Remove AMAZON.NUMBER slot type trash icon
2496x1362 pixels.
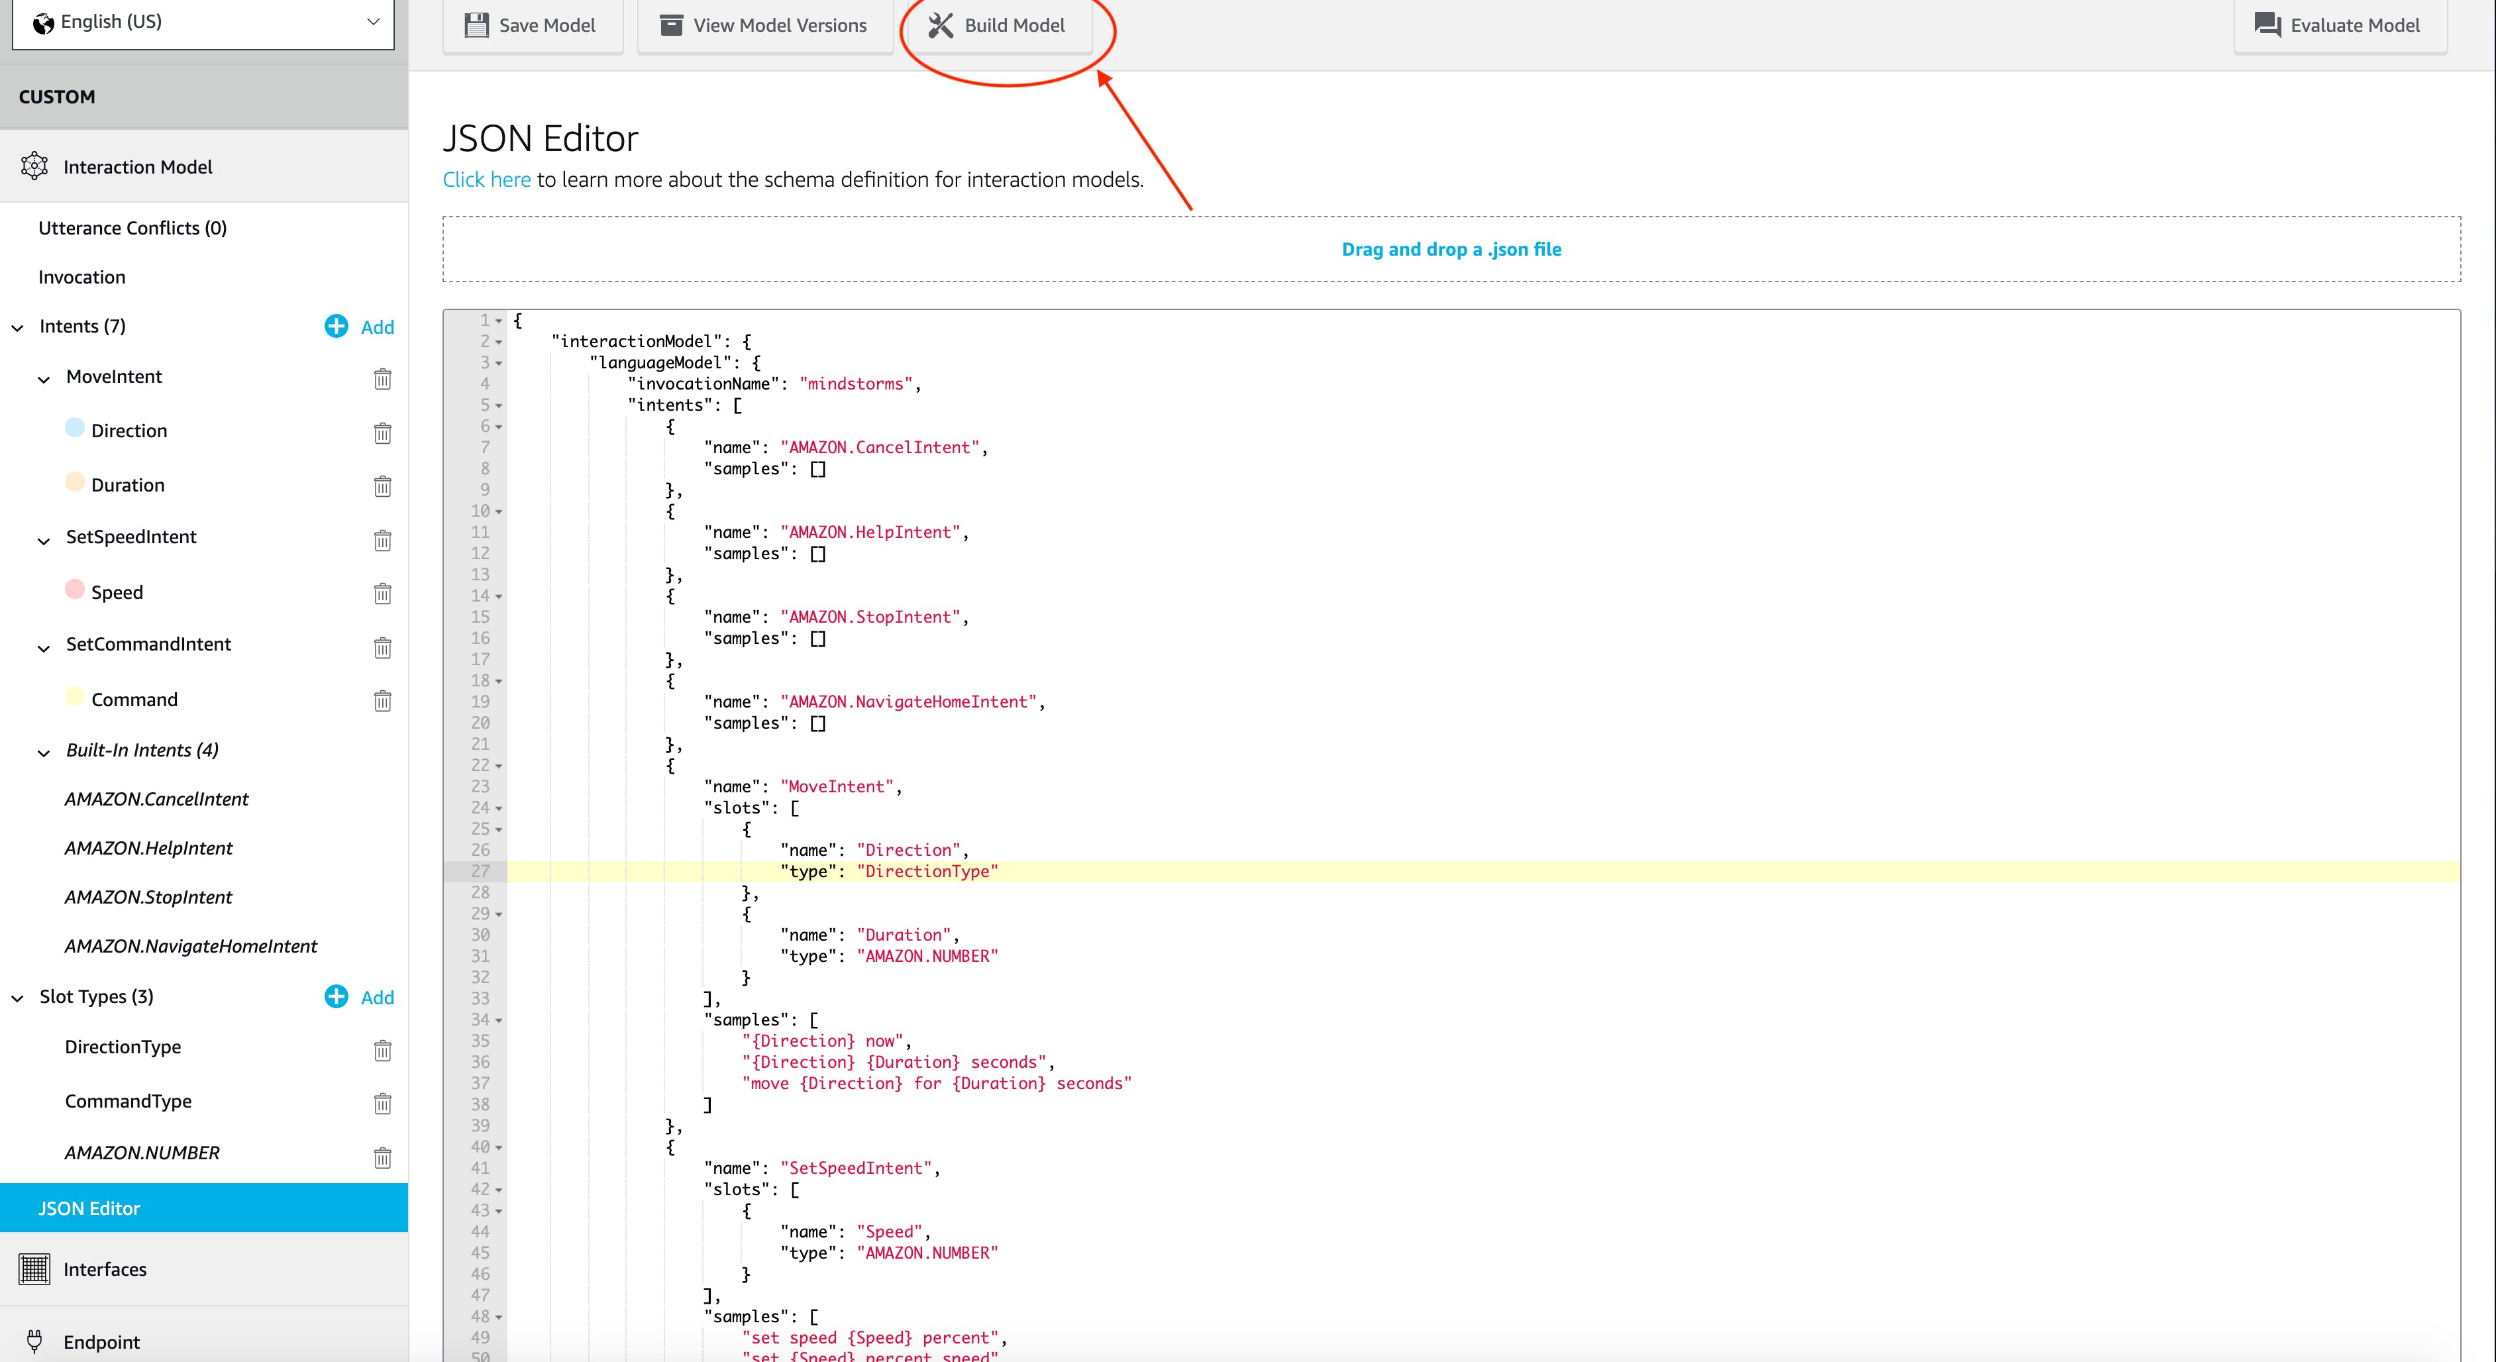(x=383, y=1157)
